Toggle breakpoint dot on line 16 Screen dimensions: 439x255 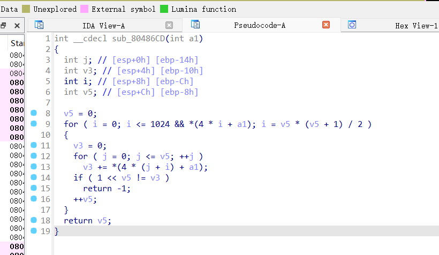coord(34,198)
